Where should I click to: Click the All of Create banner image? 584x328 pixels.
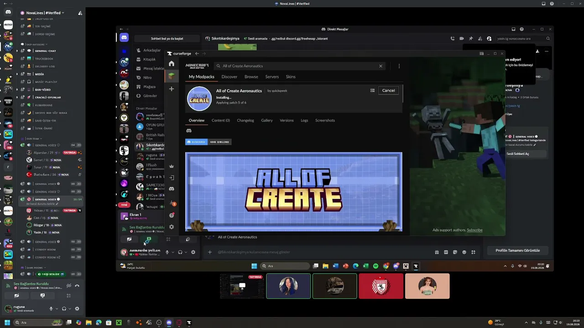pyautogui.click(x=294, y=192)
